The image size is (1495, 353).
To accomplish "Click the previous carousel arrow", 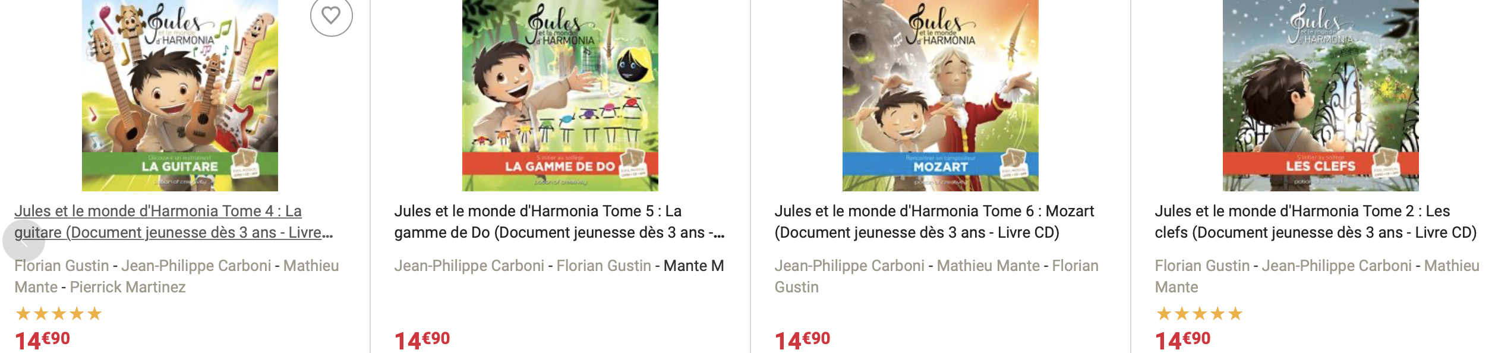I will click(24, 239).
